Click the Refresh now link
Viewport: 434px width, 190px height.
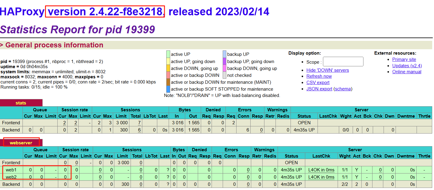click(x=319, y=76)
